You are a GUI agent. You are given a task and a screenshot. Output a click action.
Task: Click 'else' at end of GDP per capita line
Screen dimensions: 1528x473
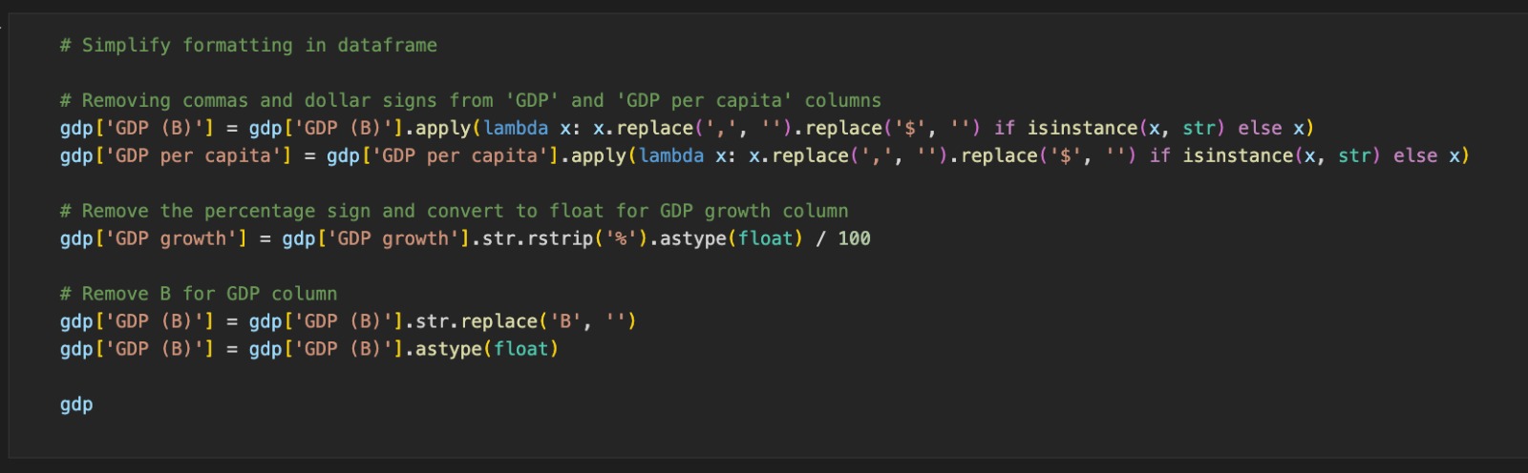tap(1415, 155)
